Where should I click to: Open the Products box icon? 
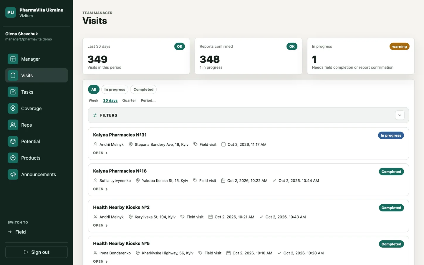[13, 158]
